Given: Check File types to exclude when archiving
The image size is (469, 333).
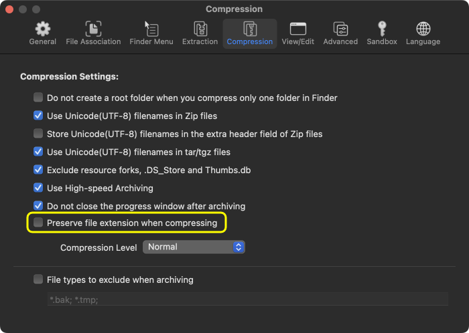Looking at the screenshot, I should 38,280.
